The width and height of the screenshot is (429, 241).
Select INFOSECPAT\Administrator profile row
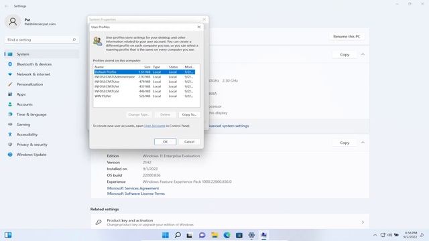(145, 77)
